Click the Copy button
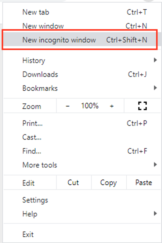 tap(109, 183)
